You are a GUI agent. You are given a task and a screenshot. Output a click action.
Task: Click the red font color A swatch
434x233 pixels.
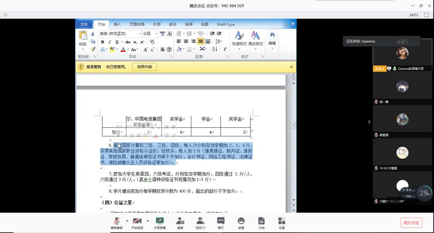pyautogui.click(x=123, y=49)
